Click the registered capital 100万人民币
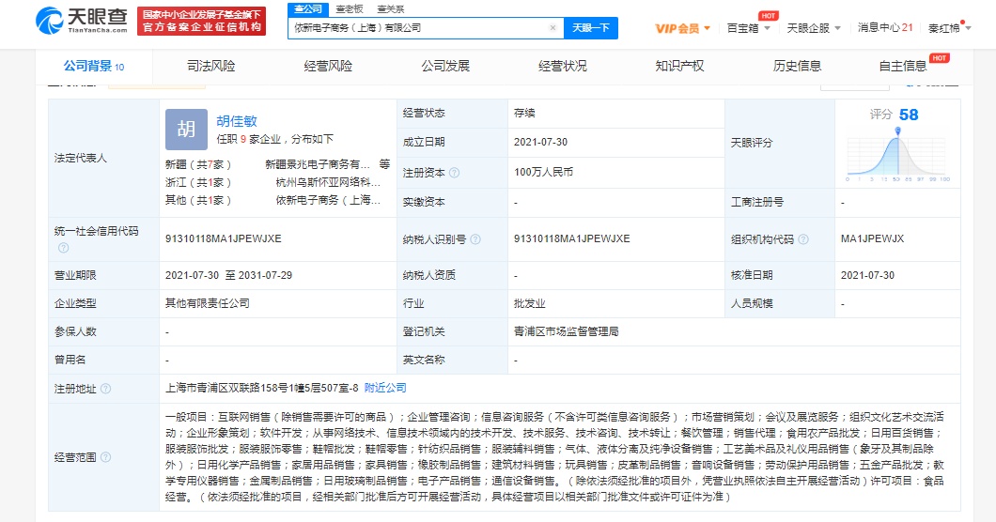Image resolution: width=996 pixels, height=522 pixels. pyautogui.click(x=543, y=172)
